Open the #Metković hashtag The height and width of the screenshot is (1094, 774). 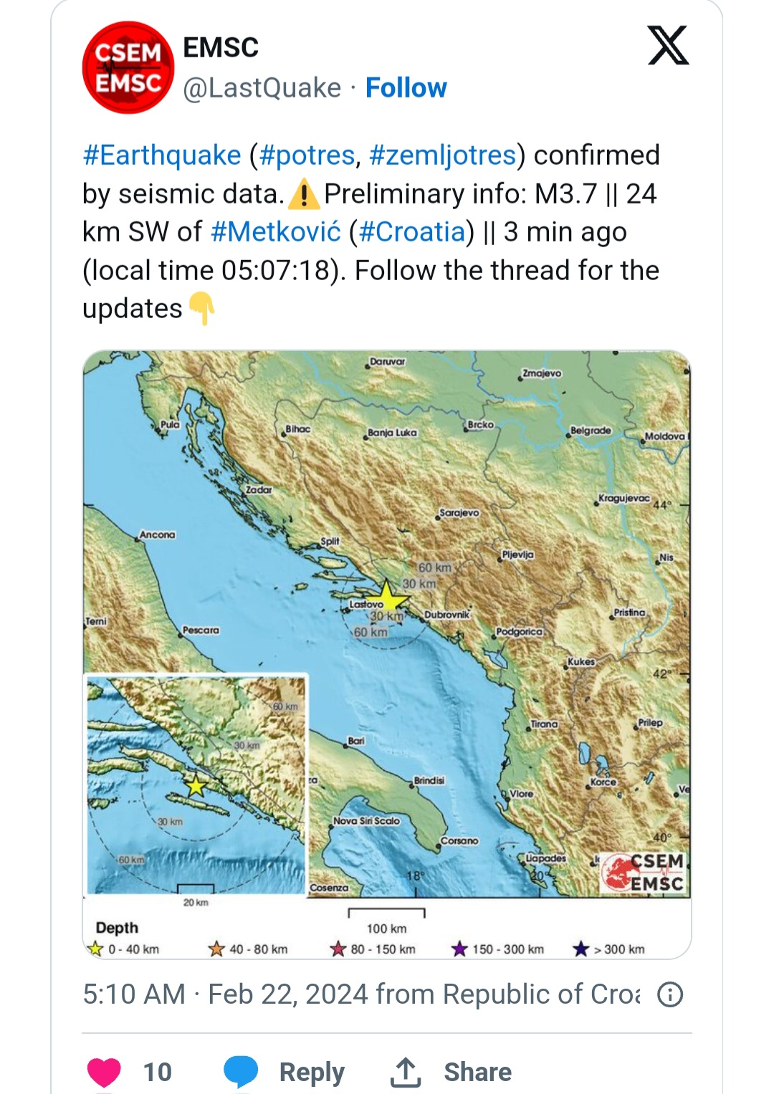coord(276,232)
